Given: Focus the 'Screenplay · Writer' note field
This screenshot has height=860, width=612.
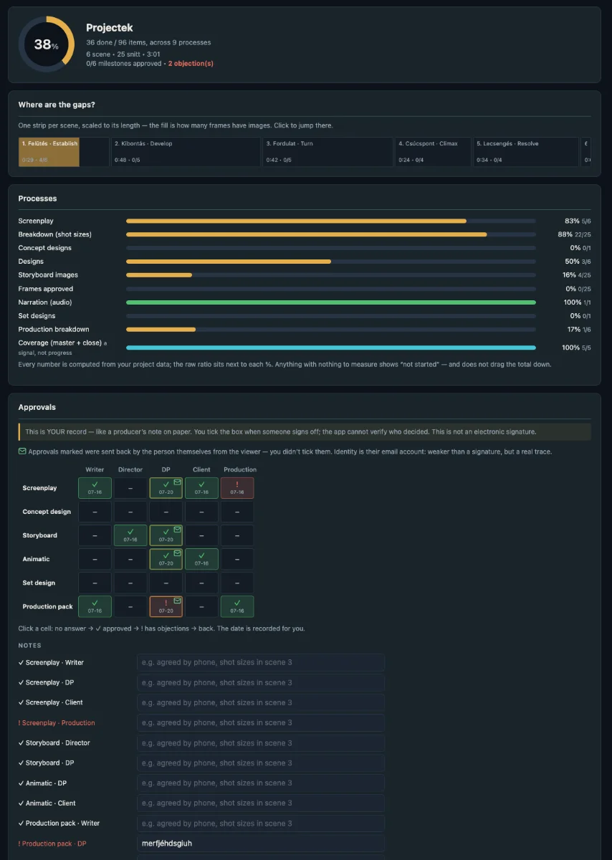Looking at the screenshot, I should (x=261, y=663).
